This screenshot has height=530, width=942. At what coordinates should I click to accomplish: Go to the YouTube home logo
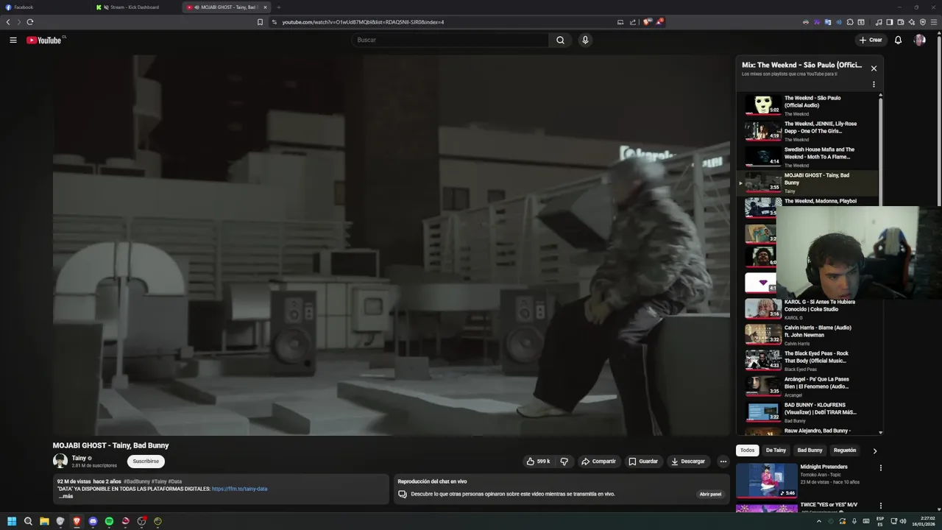tap(46, 40)
